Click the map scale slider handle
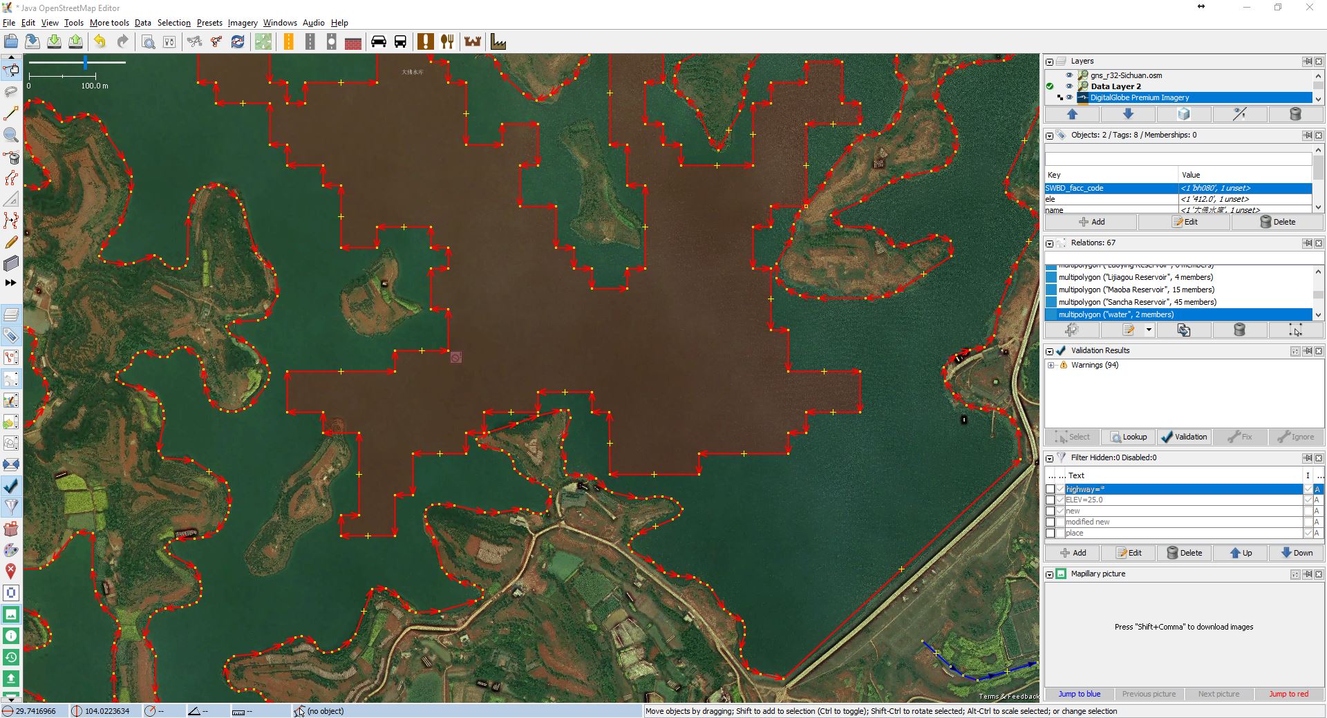The image size is (1327, 718). point(85,62)
